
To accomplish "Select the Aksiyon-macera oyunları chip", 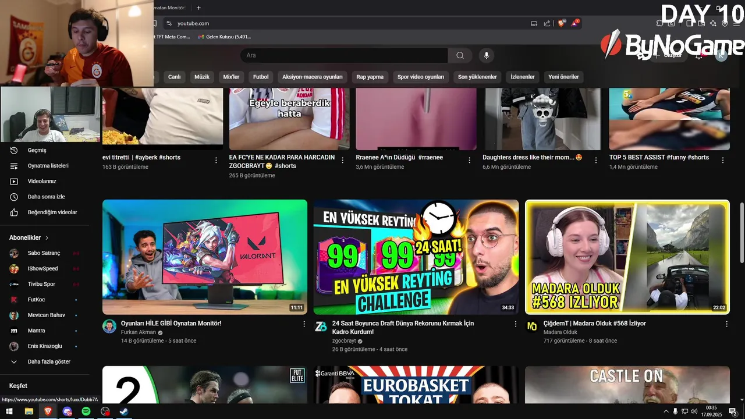I will tap(313, 77).
